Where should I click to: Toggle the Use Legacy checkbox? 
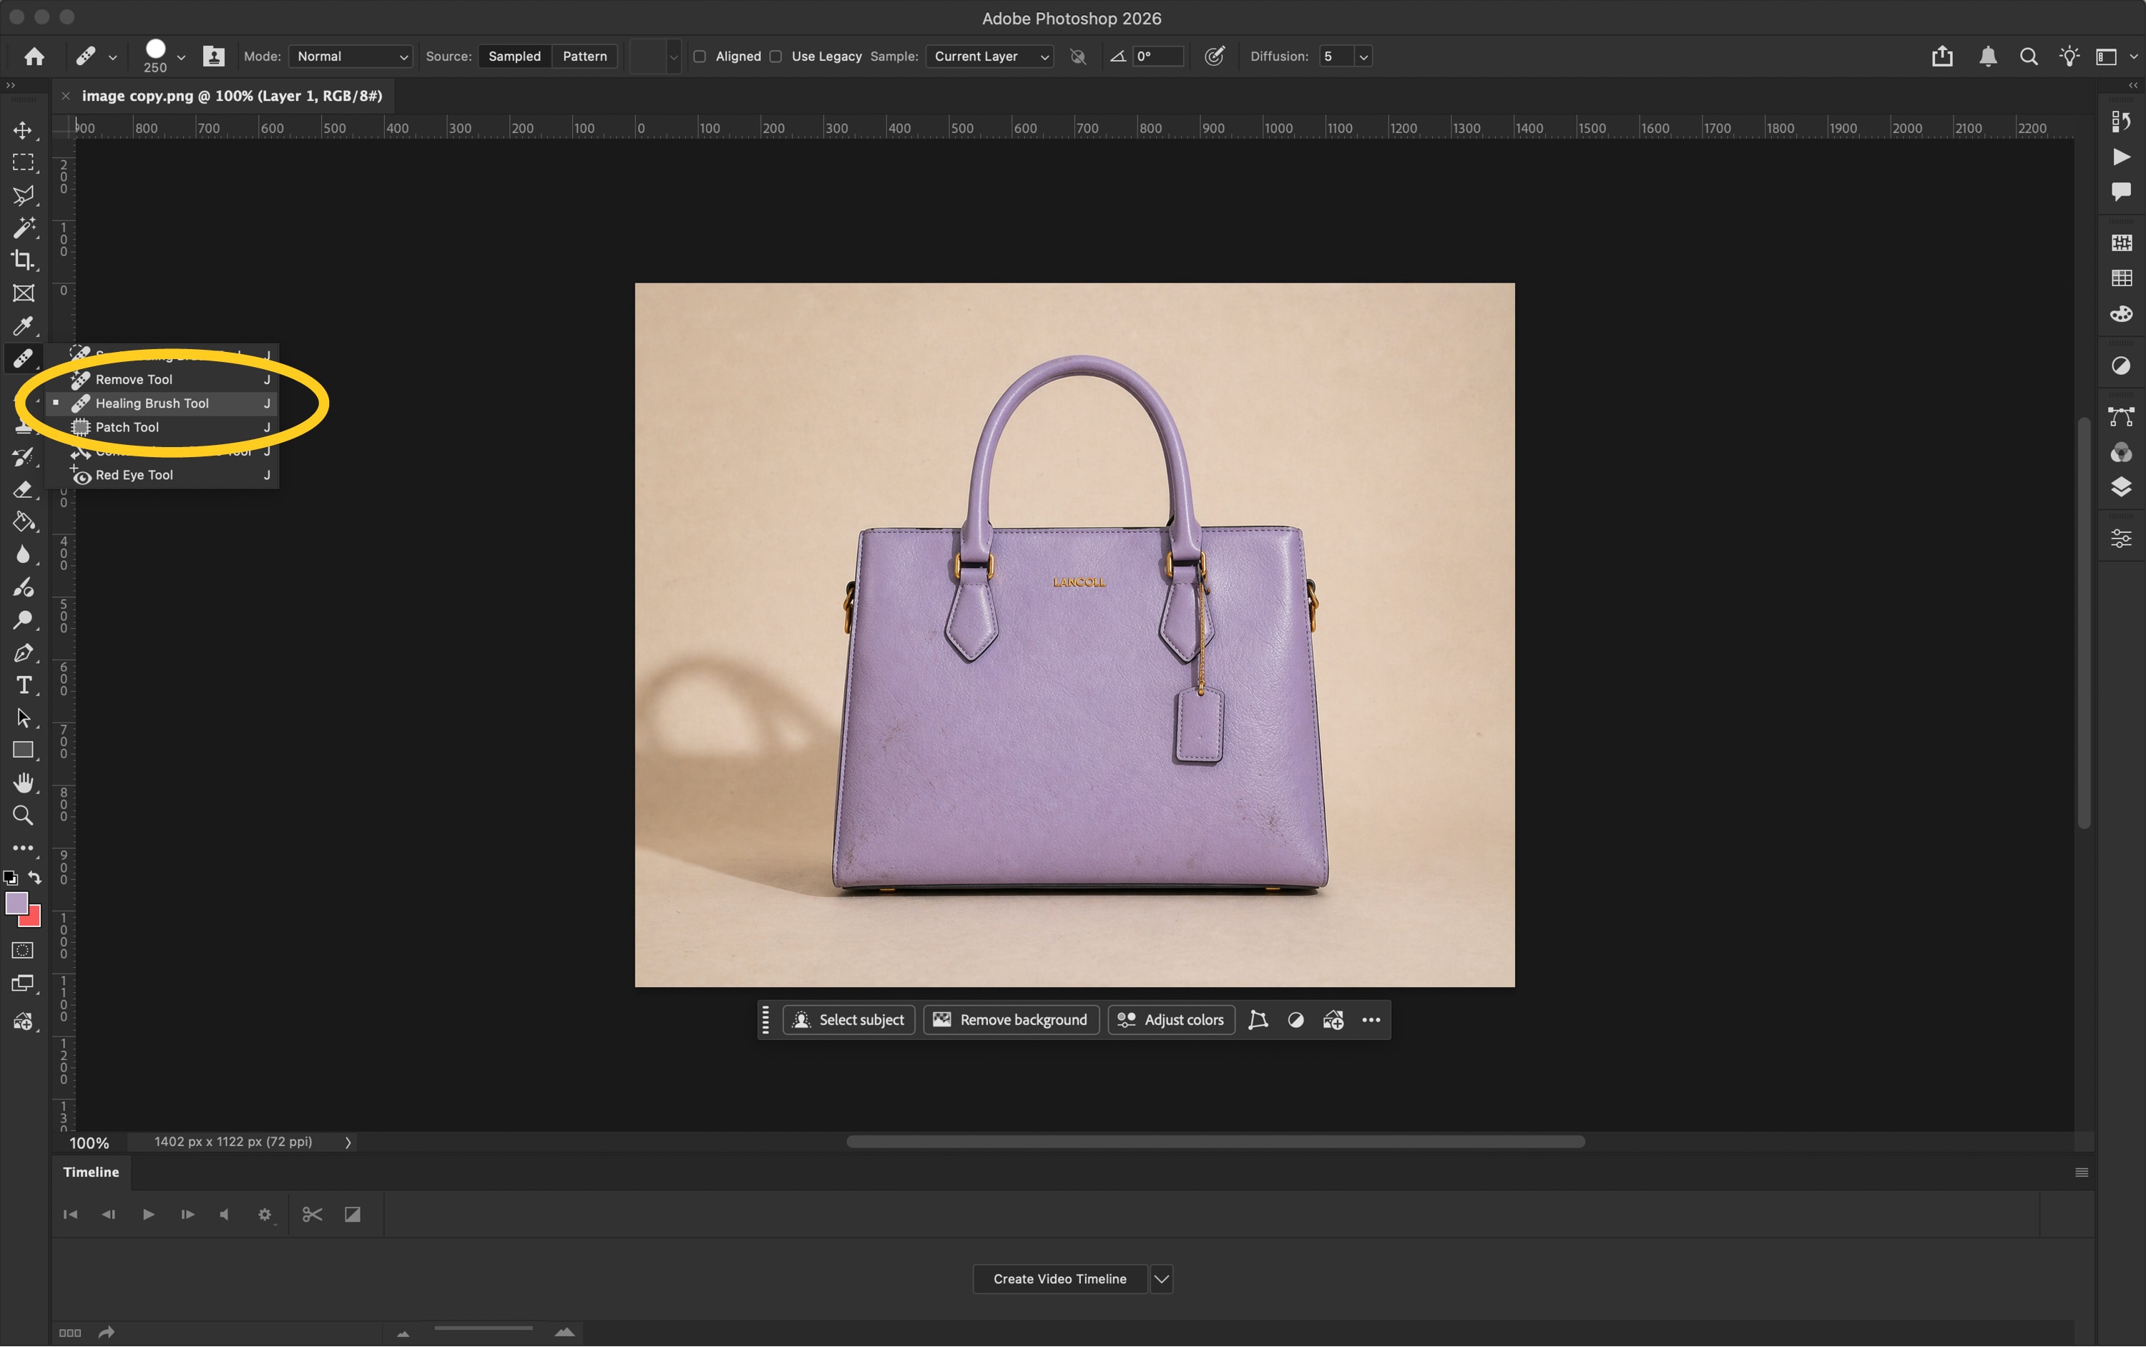click(776, 56)
